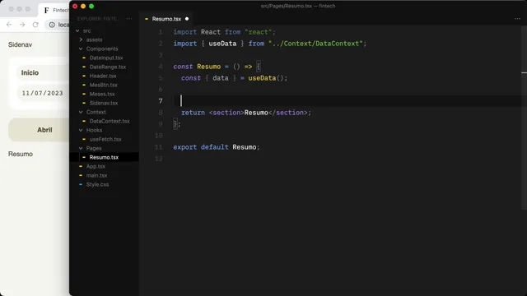Viewport: 527px width, 296px height.
Task: Minimize the VS Code window
Action: pyautogui.click(x=83, y=6)
